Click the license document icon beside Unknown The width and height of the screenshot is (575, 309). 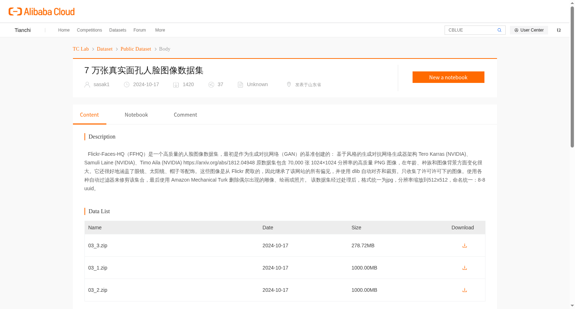240,85
